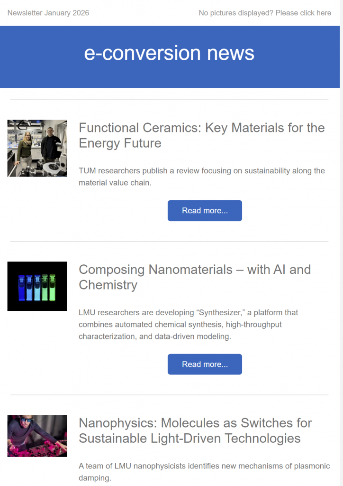Open the Functional Ceramics article headline
The height and width of the screenshot is (486, 343).
point(201,135)
